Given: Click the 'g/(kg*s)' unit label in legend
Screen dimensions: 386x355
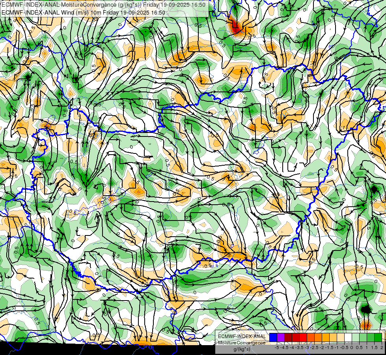Looking at the screenshot, I should click(242, 349).
